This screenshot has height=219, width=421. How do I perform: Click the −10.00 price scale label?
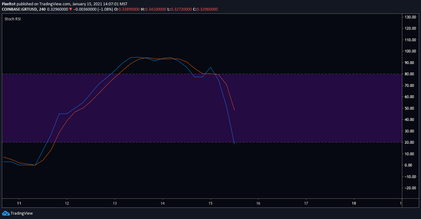pos(410,177)
